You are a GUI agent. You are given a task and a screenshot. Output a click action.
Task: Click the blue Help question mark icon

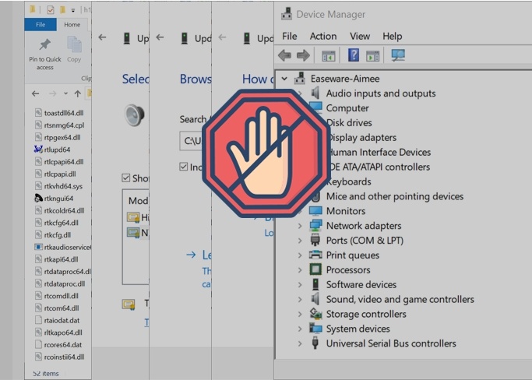point(354,56)
